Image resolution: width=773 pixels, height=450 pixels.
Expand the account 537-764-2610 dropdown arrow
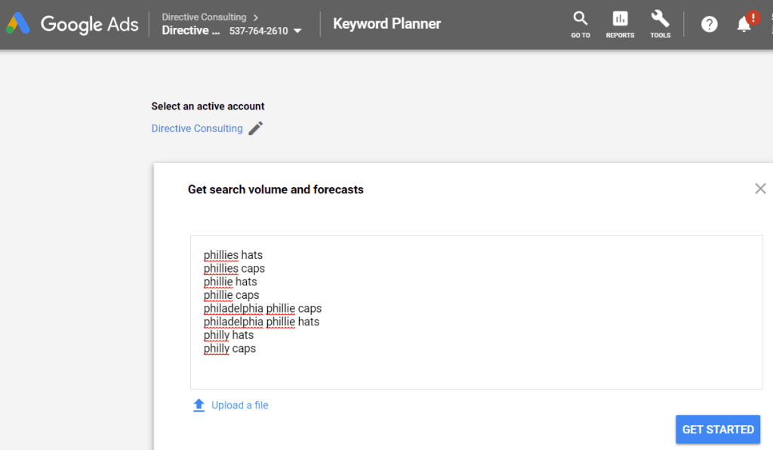pos(297,31)
